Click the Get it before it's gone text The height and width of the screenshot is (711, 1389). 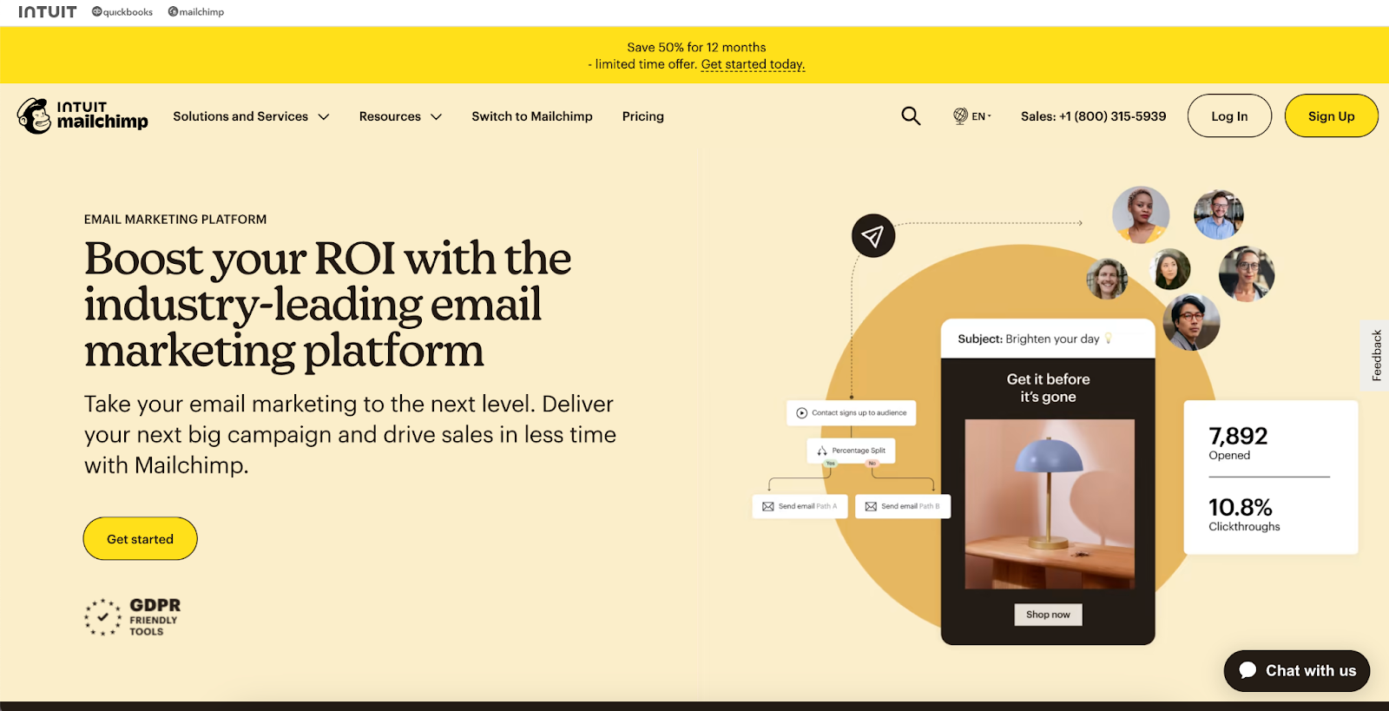[1048, 388]
